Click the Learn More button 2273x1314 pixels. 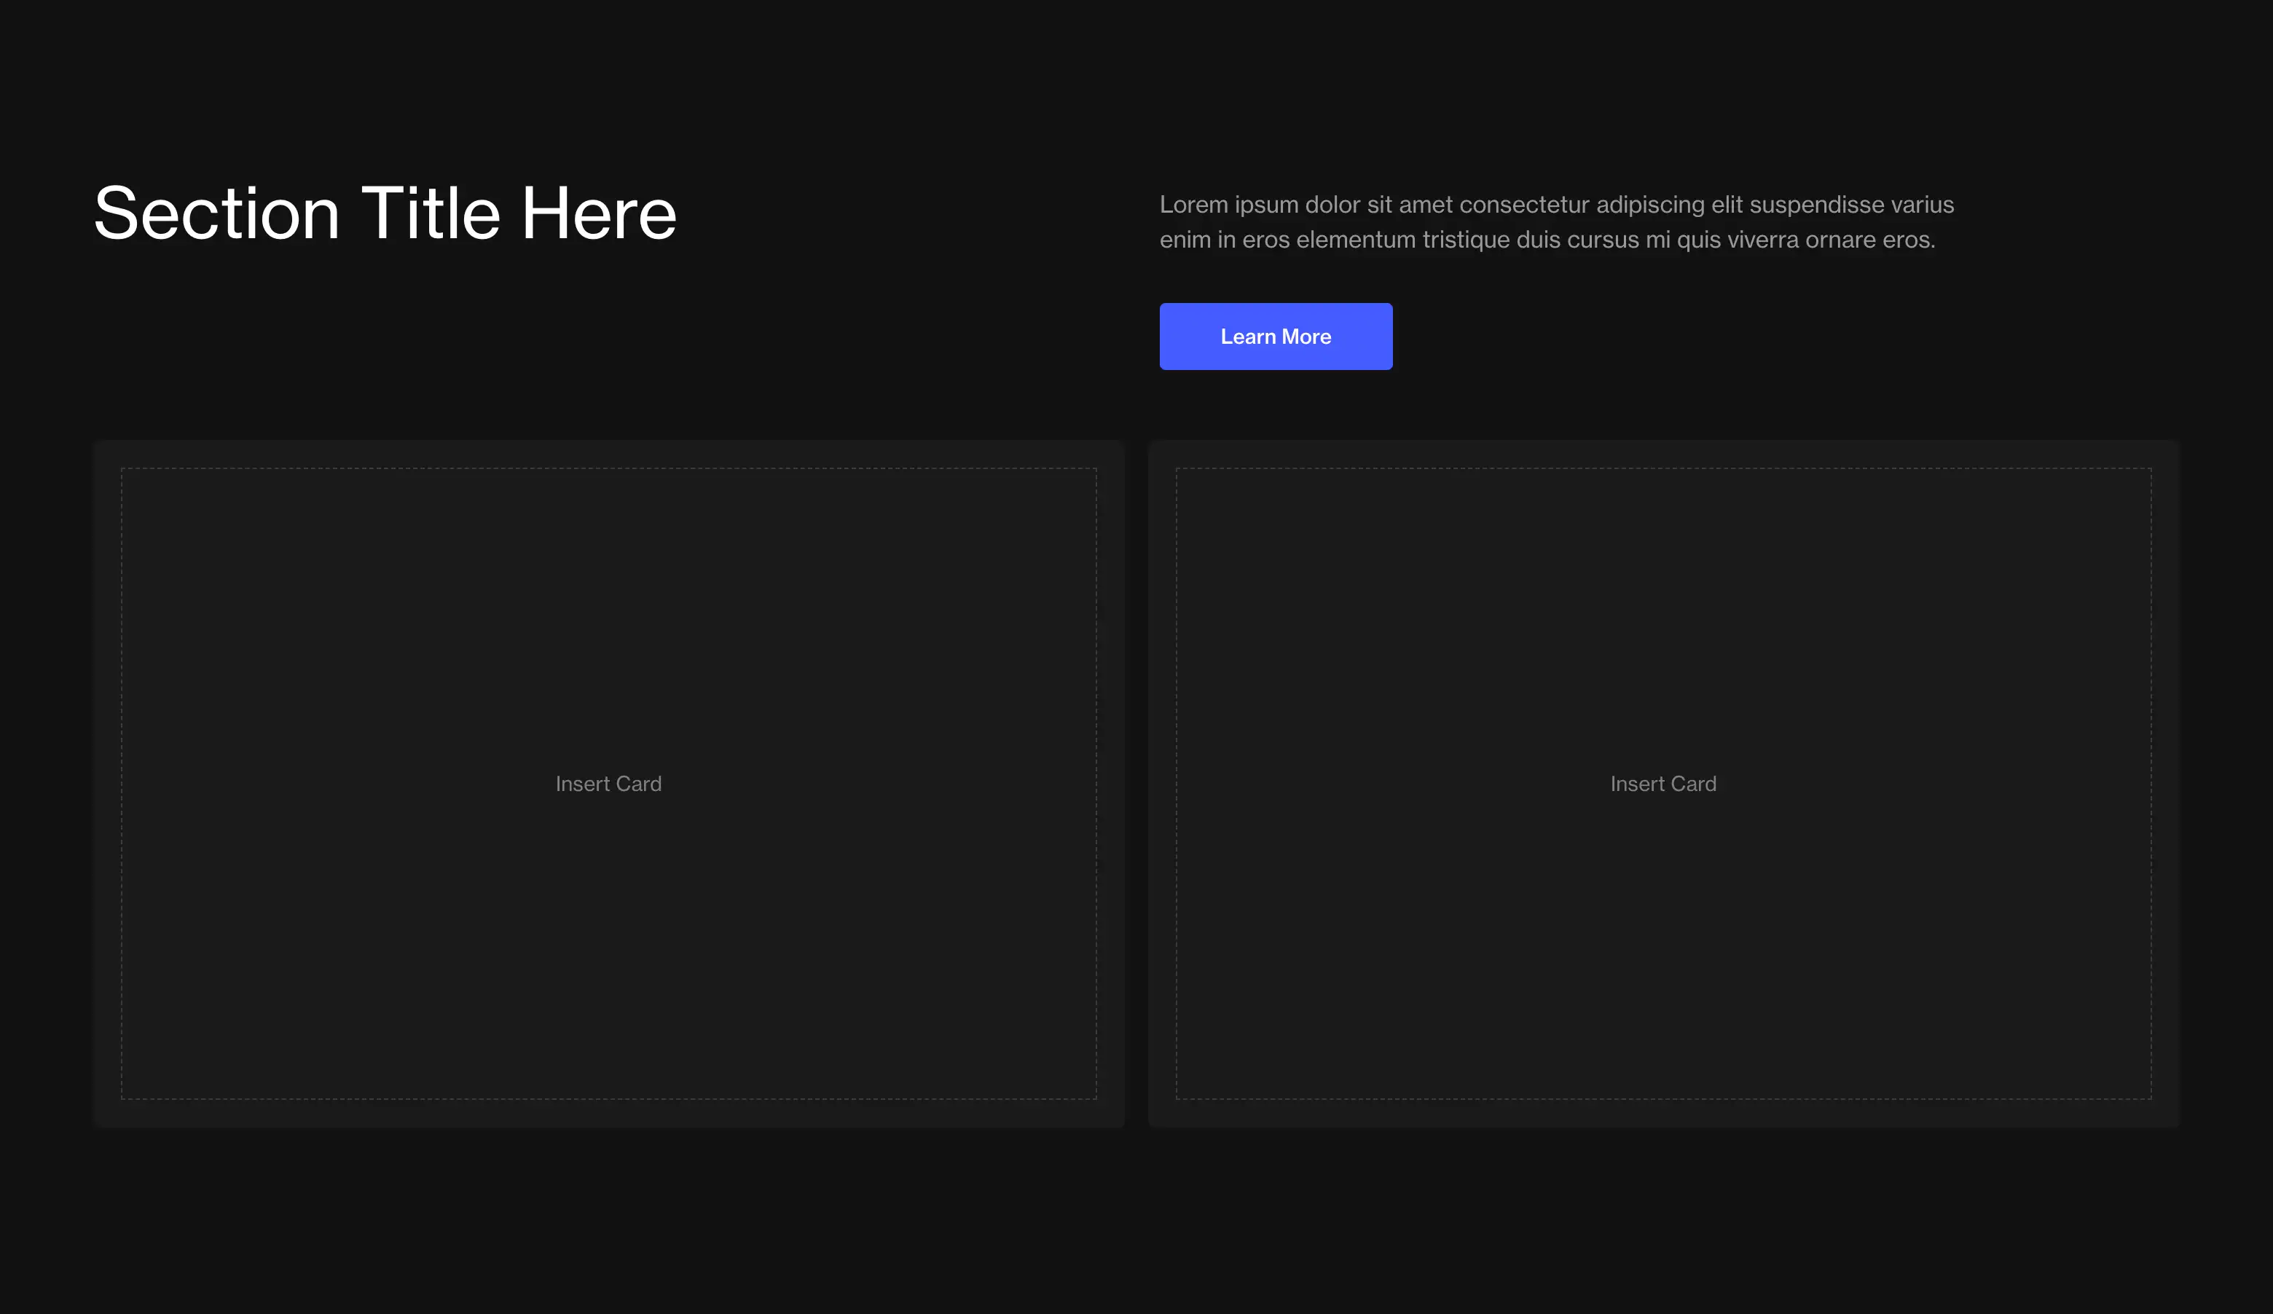(x=1276, y=337)
